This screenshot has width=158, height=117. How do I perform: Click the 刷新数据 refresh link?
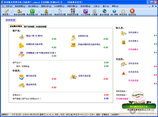11,20
